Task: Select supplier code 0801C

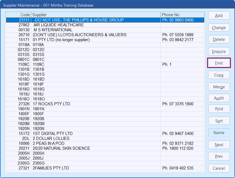Action: (x=105, y=60)
